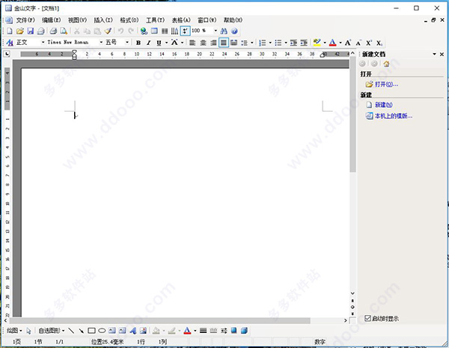
Task: Go to task pane home icon
Action: click(x=386, y=64)
